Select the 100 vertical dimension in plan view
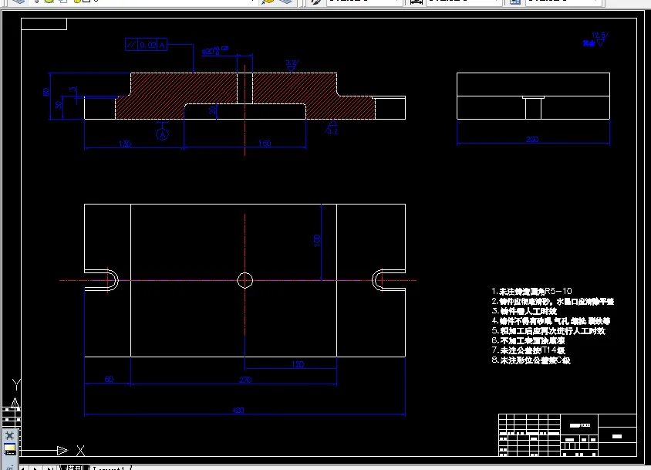Screen dimensions: 651x470 pos(317,240)
